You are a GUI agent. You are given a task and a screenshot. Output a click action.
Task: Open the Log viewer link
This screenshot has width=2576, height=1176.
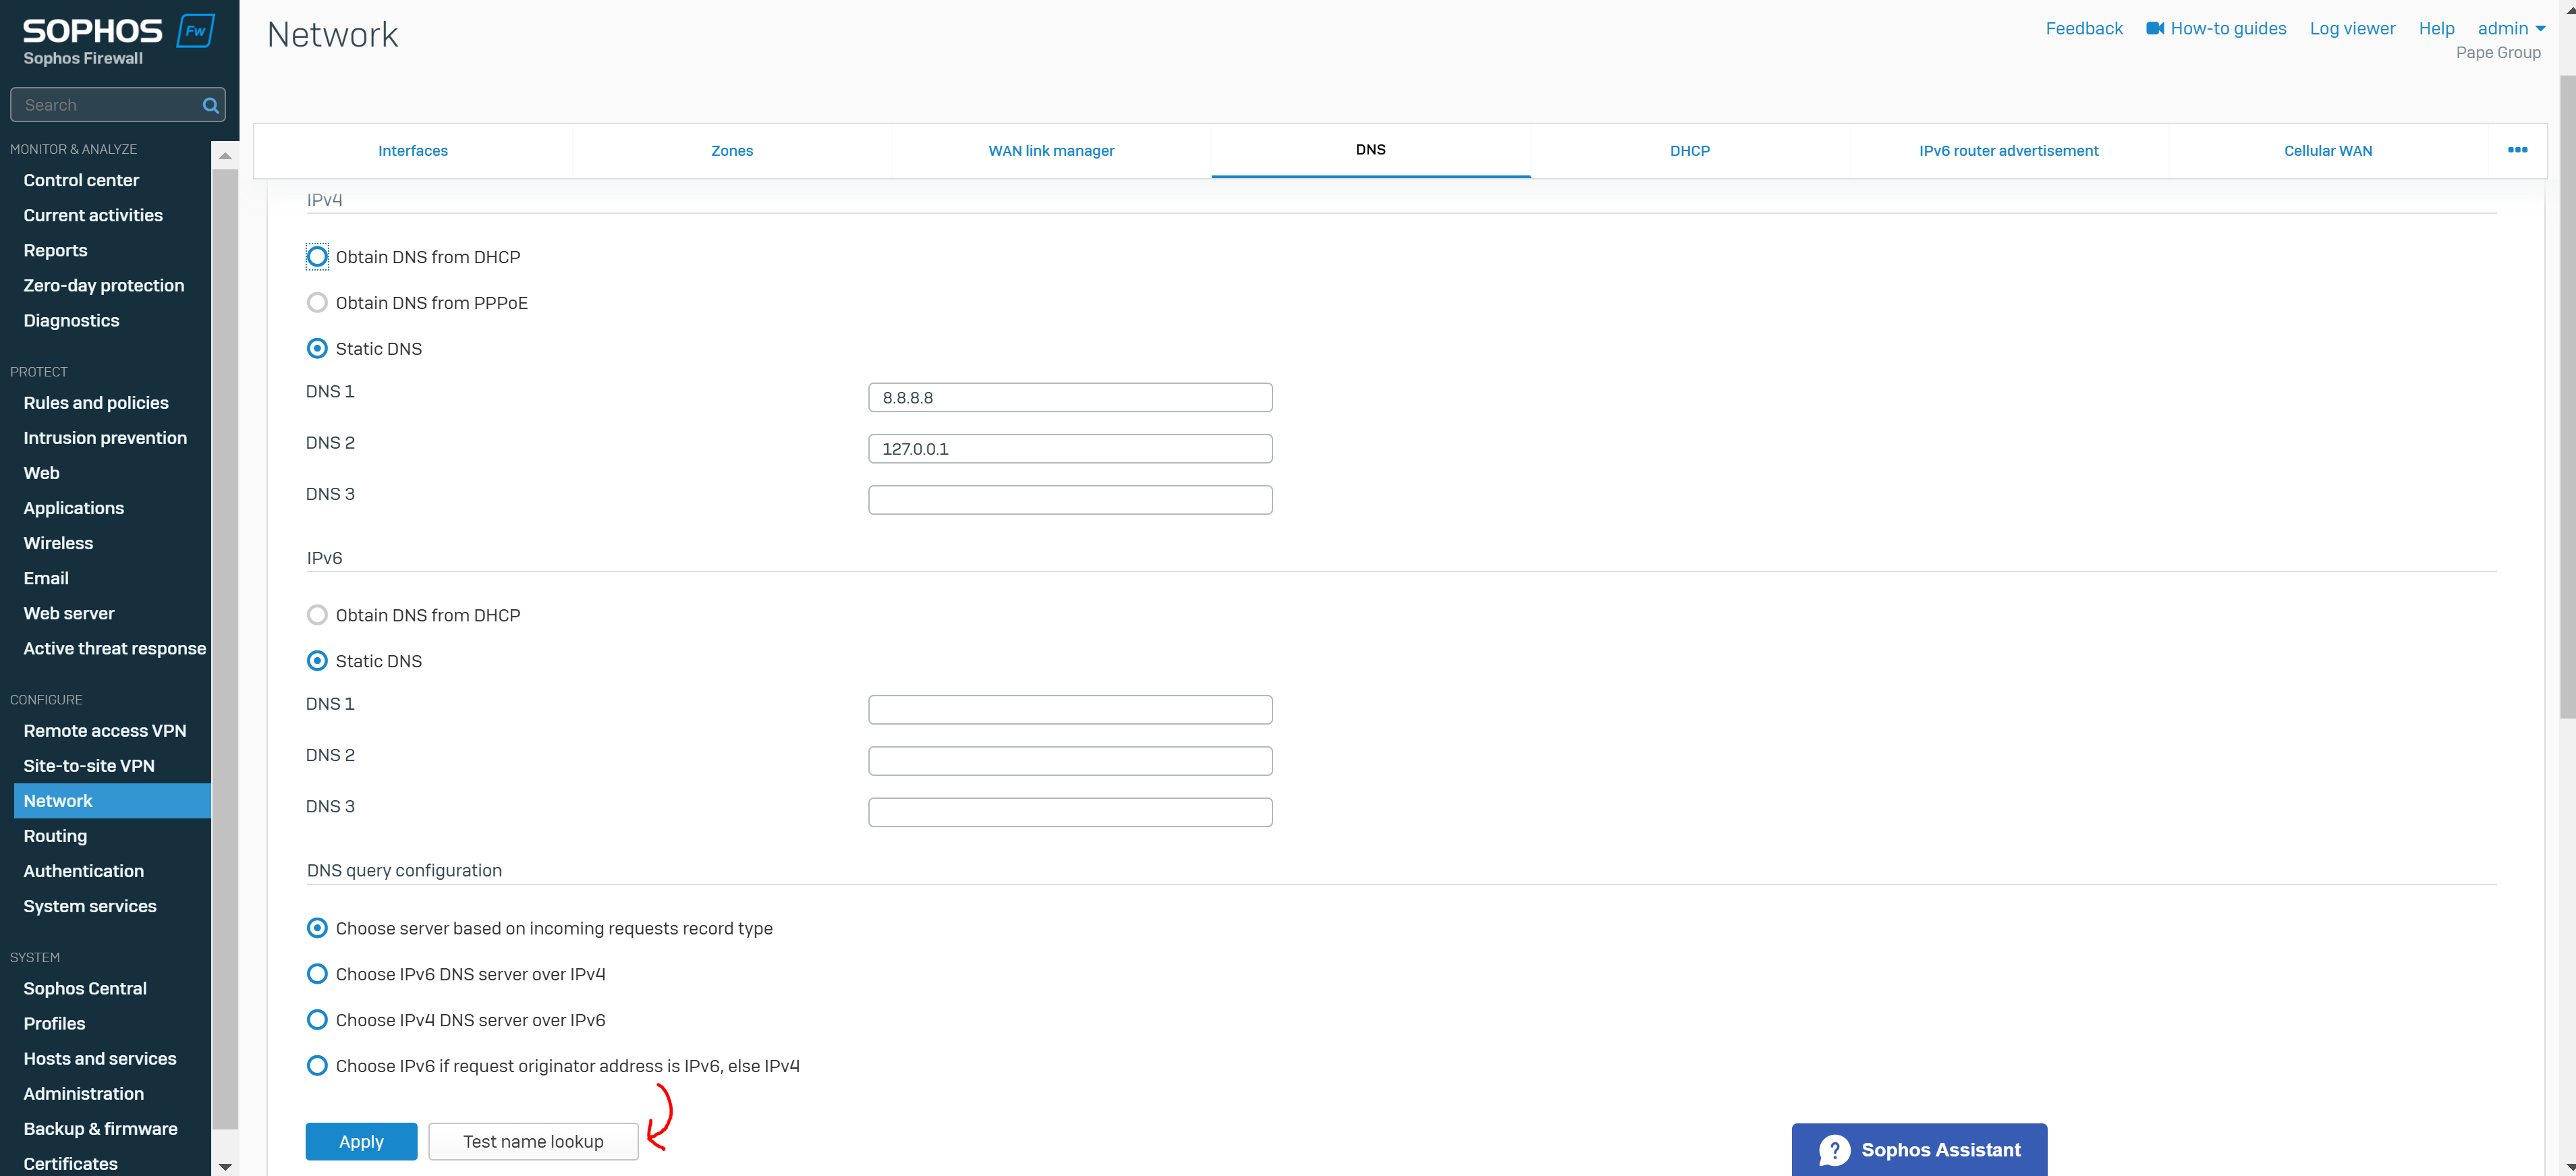(x=2352, y=28)
